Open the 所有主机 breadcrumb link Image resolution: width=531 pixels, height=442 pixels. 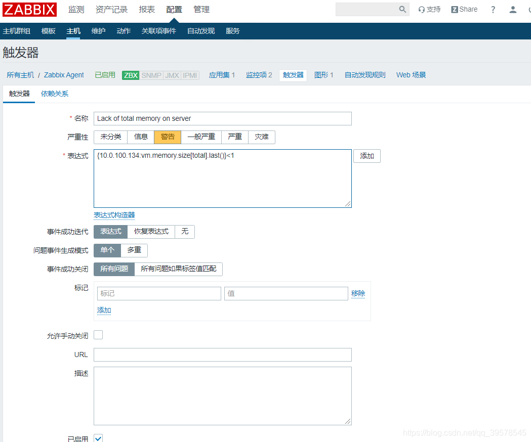pyautogui.click(x=20, y=75)
